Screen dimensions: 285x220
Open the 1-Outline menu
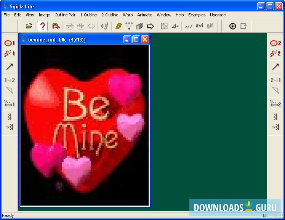88,15
